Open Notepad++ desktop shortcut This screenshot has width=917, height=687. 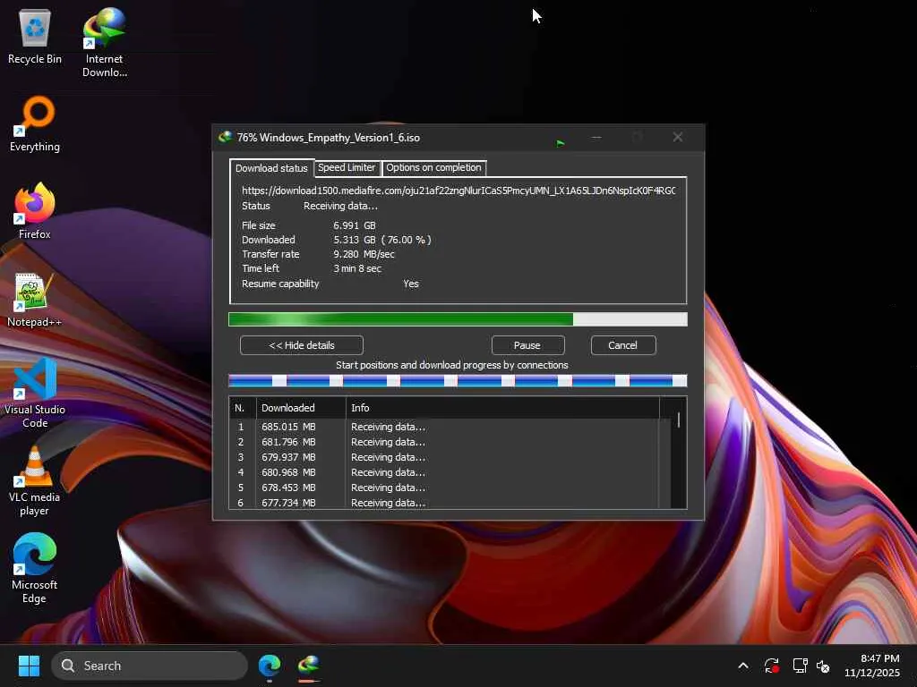click(35, 293)
